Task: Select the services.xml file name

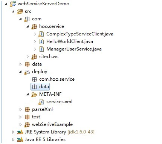Action: pyautogui.click(x=59, y=102)
